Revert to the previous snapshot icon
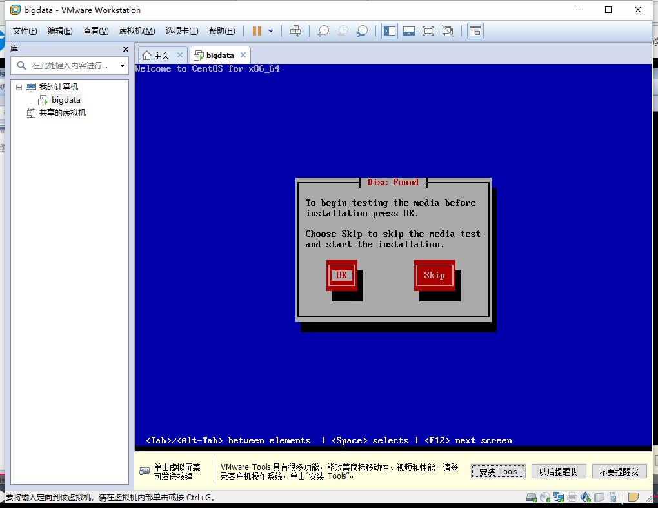The width and height of the screenshot is (658, 508). (x=343, y=30)
